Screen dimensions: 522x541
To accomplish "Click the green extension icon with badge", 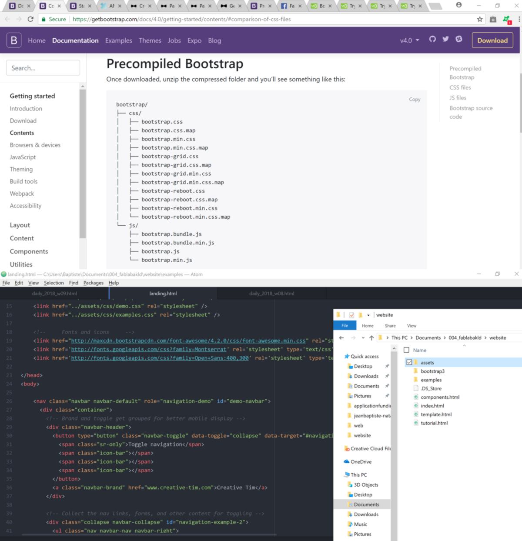I will tap(506, 20).
